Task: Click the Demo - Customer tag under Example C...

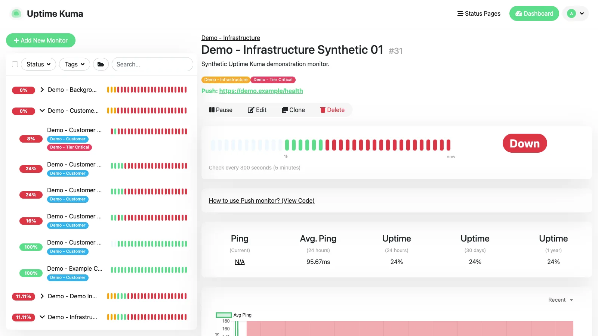Action: [x=68, y=277]
